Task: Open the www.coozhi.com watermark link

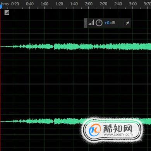Action: tap(118, 134)
